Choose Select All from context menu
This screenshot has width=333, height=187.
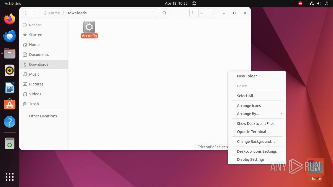click(257, 96)
